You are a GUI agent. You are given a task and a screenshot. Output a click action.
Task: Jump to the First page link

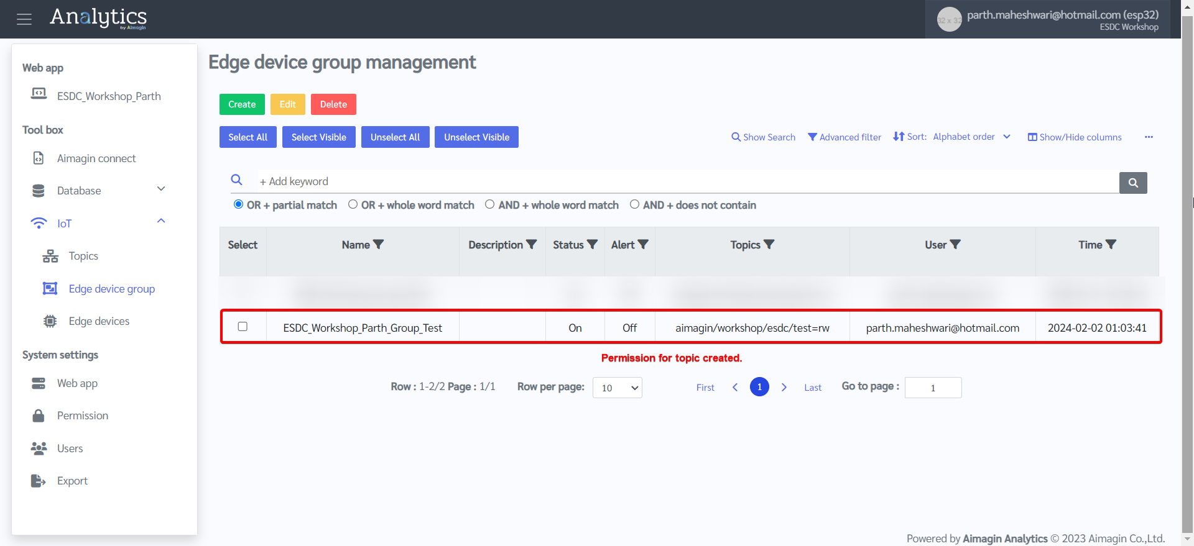[x=705, y=388]
